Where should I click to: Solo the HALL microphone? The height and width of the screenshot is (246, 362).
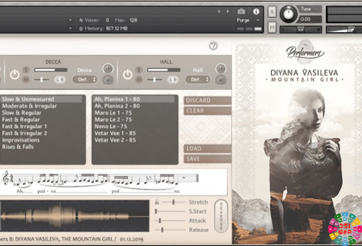click(139, 70)
